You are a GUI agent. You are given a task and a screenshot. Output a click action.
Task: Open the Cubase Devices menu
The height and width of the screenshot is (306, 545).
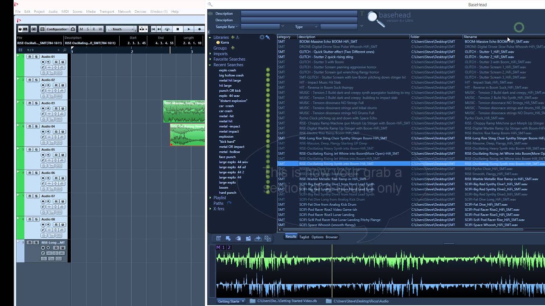(141, 11)
